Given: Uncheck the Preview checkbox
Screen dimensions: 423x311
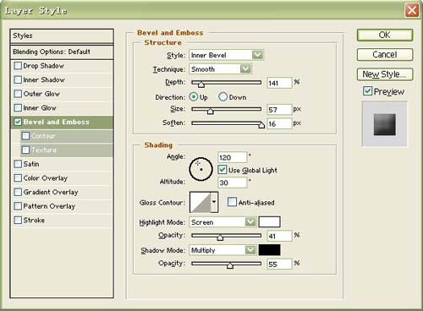Looking at the screenshot, I should (x=367, y=91).
